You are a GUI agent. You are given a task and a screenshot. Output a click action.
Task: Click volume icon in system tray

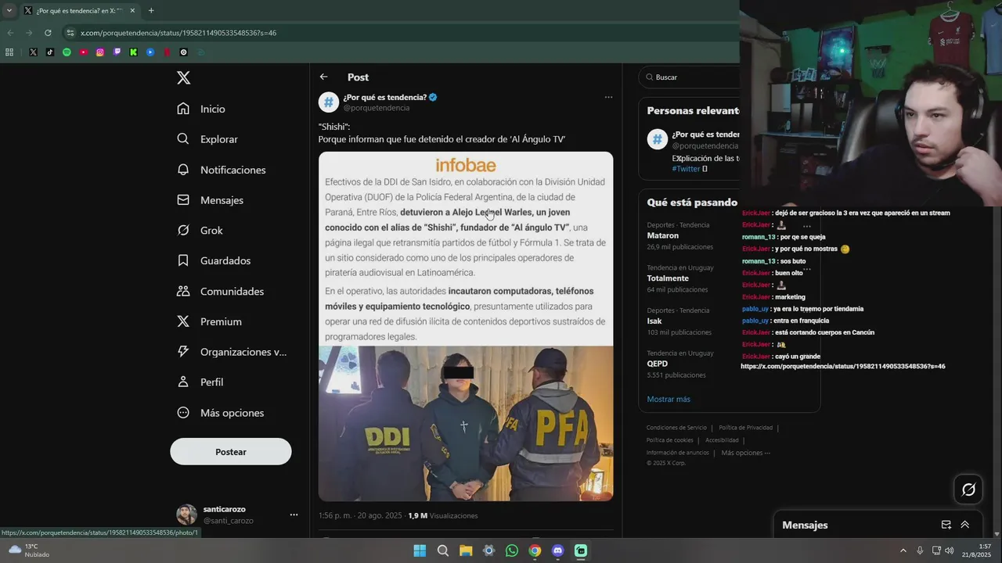(950, 550)
